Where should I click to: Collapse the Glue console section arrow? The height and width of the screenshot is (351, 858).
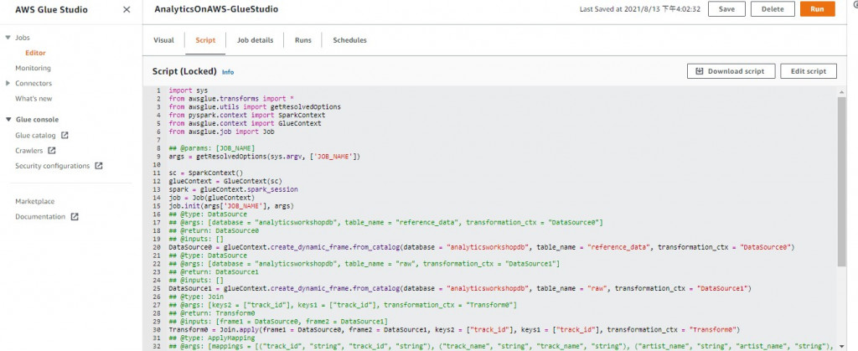pos(8,119)
